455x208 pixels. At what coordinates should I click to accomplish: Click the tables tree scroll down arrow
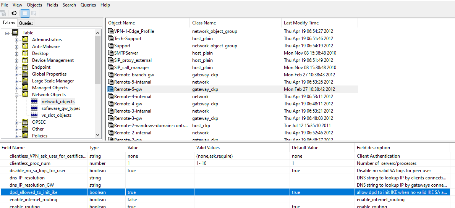coord(97,135)
